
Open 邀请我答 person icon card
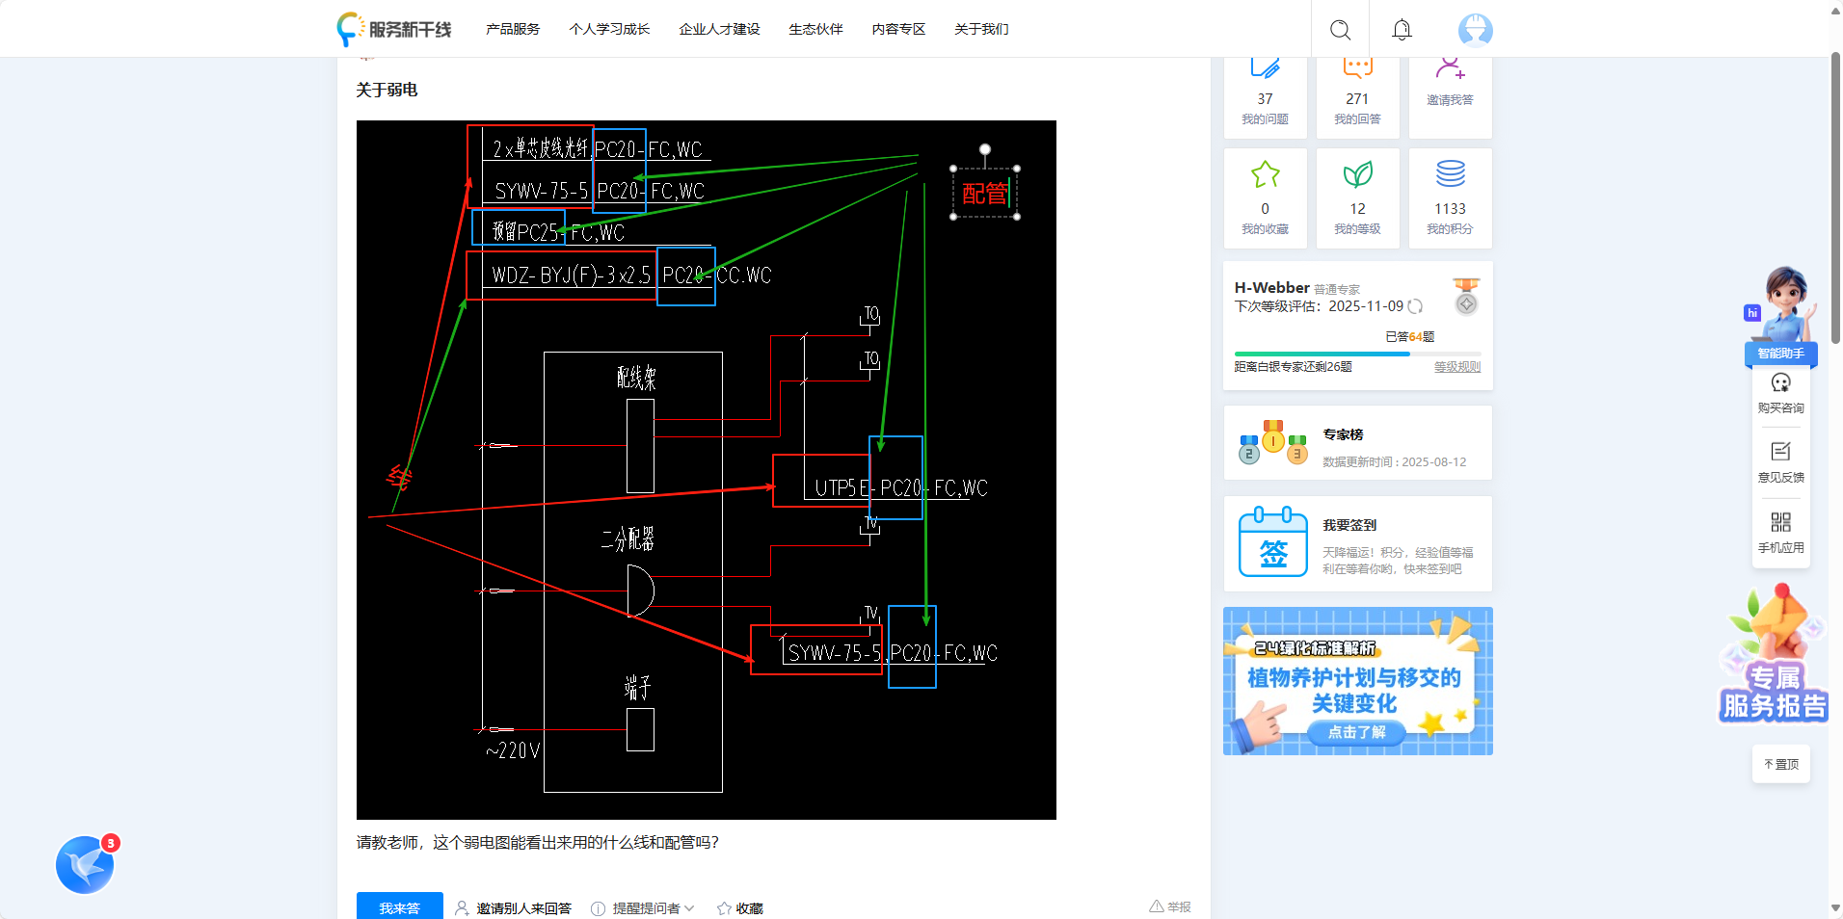pyautogui.click(x=1450, y=95)
